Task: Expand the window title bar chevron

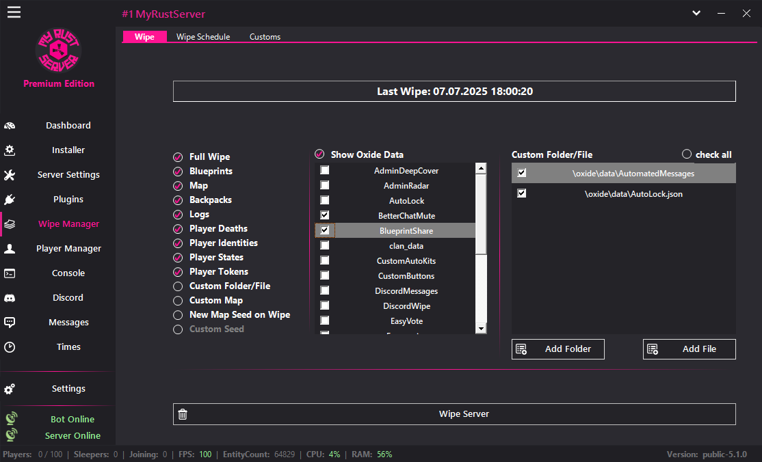Action: pyautogui.click(x=696, y=12)
